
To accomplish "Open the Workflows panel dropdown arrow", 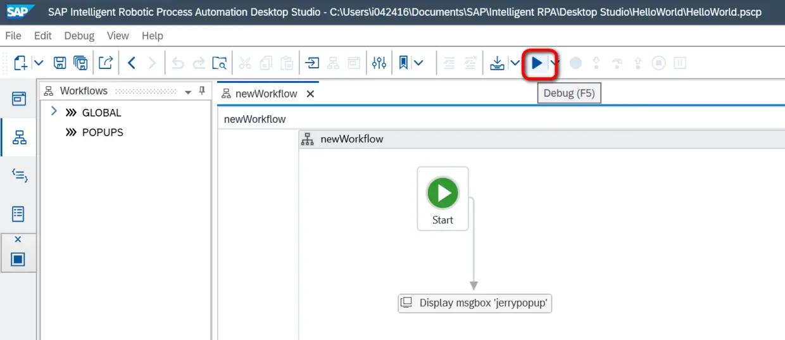I will click(188, 92).
